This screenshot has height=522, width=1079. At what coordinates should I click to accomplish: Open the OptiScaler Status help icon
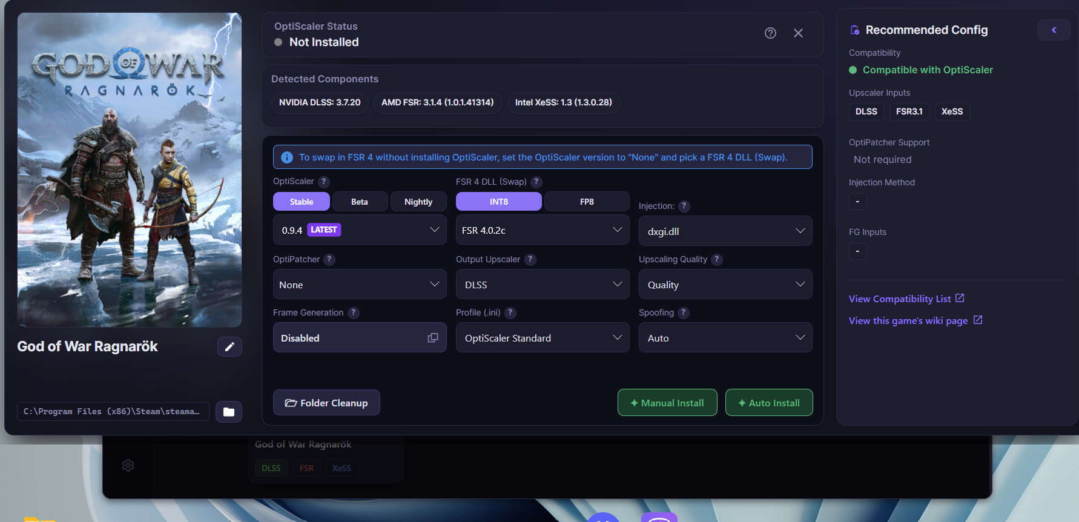coord(770,33)
